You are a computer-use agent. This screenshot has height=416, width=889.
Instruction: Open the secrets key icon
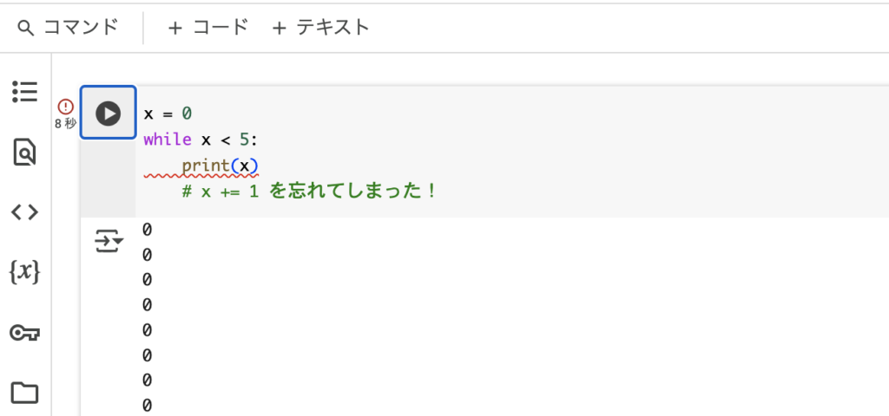(25, 333)
